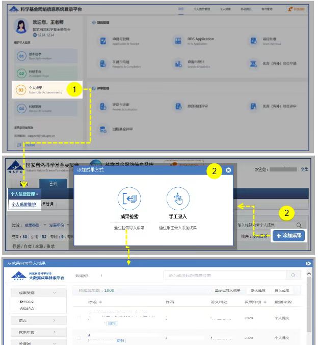
Task: Open 在研与结题 Progress & Completion icon
Action: click(103, 64)
